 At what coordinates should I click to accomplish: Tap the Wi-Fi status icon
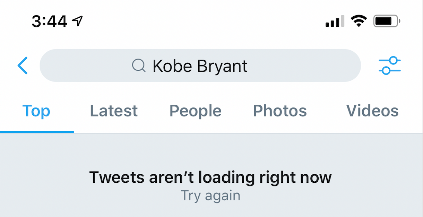(x=359, y=21)
